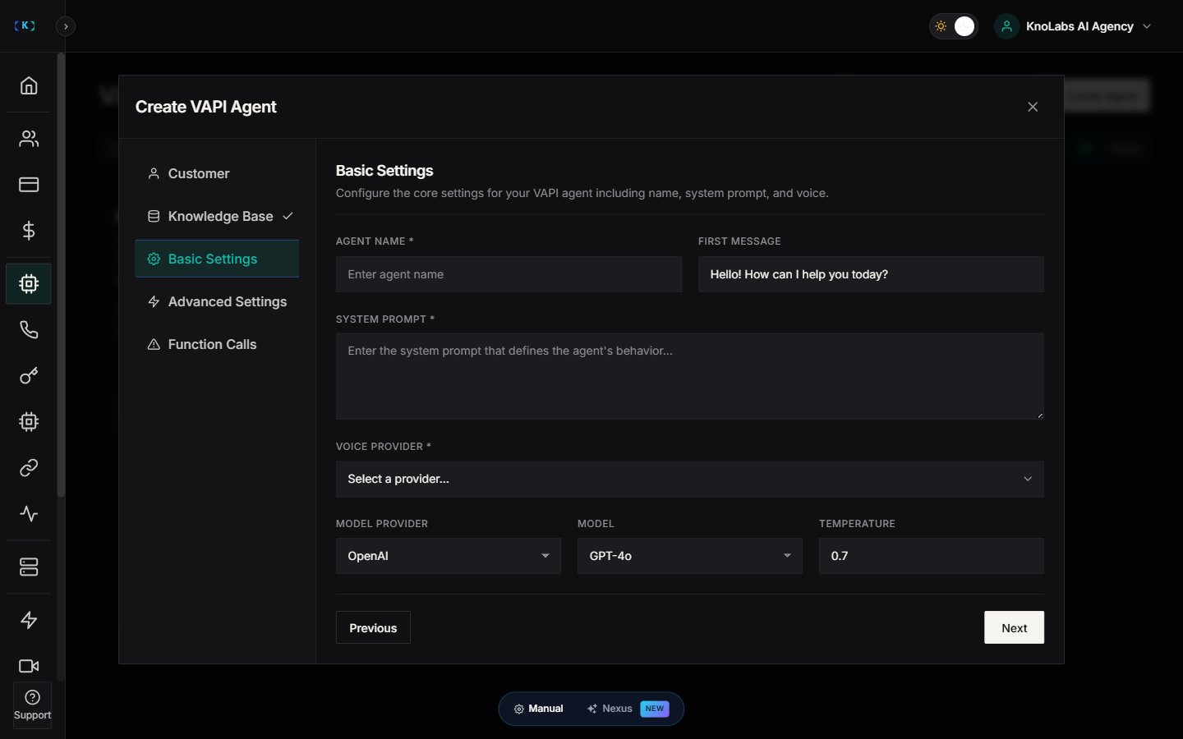Screen dimensions: 1183x739
Task: Click the bolt icon beside Advanced Settings
Action: tap(154, 301)
